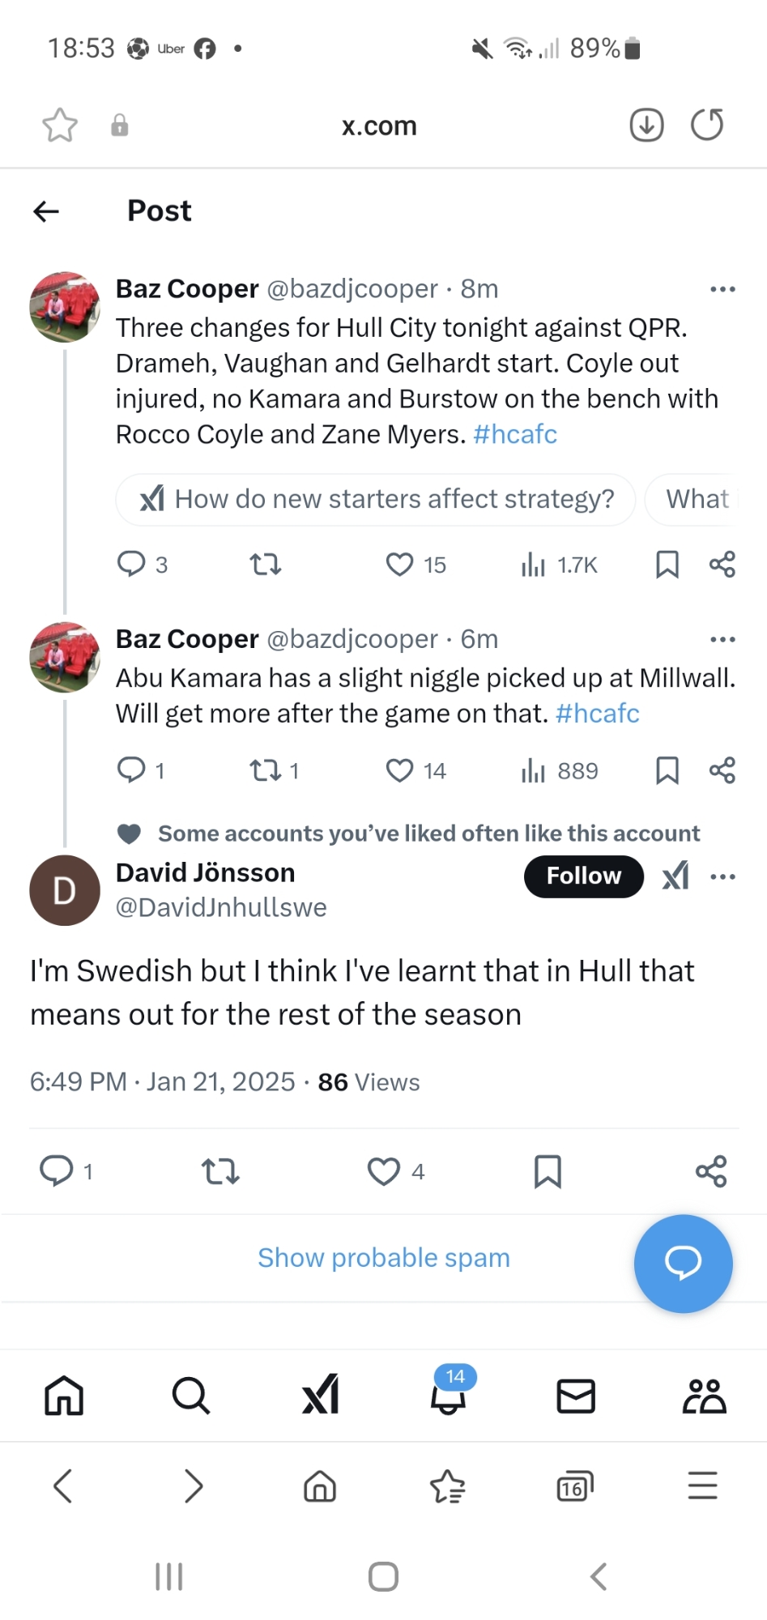
Task: Open Grok from the bottom navigation
Action: (320, 1395)
